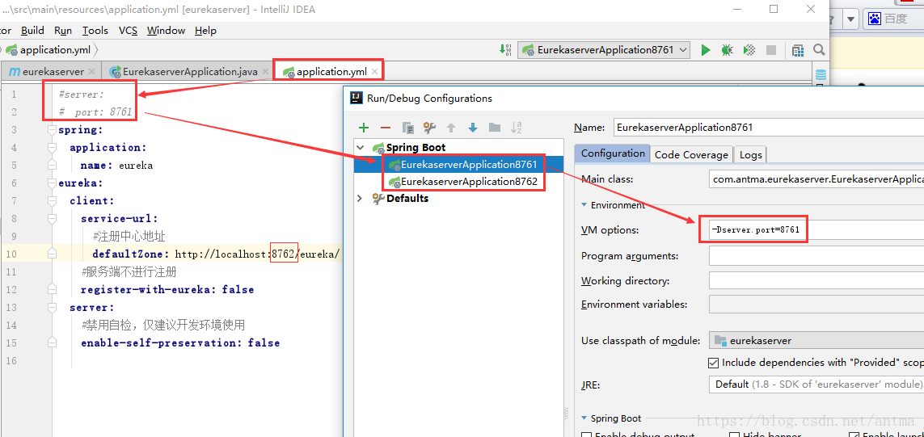Image resolution: width=924 pixels, height=437 pixels.
Task: Click 'enable-self-preservation: false' on line 15
Action: coord(180,342)
